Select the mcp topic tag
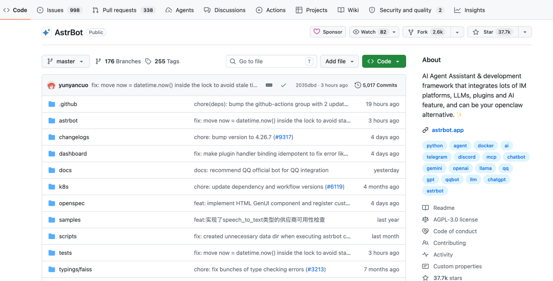 click(491, 157)
